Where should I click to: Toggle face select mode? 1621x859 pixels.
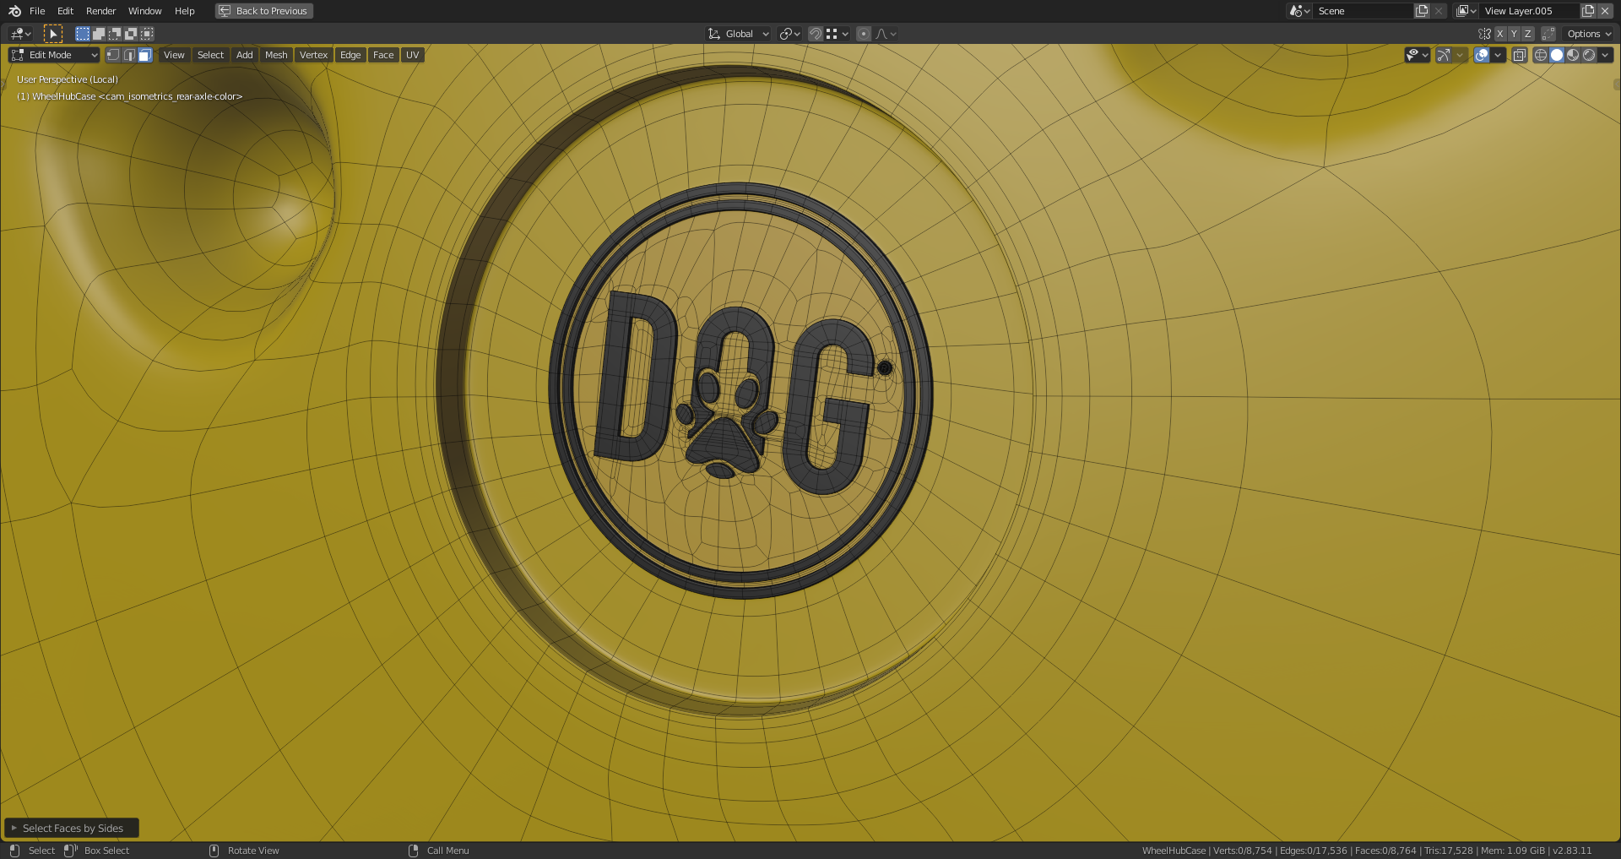tap(145, 55)
